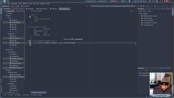Open Git history clock icon
174x98 pixels.
(x=165, y=6)
